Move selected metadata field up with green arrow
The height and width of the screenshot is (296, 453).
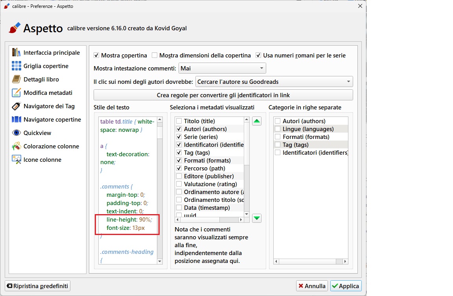(x=256, y=121)
